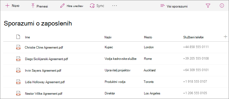This screenshot has height=99, width=229.
Task: Open the filter pane funnel icon
Action: [x=208, y=6]
